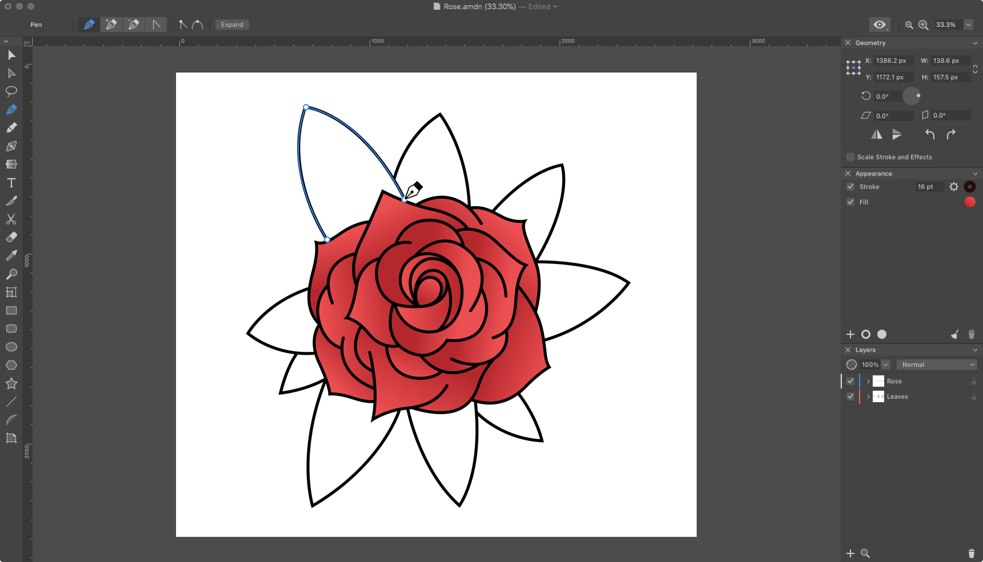The width and height of the screenshot is (983, 562).
Task: Add a new layer in the Layers panel
Action: tap(850, 553)
